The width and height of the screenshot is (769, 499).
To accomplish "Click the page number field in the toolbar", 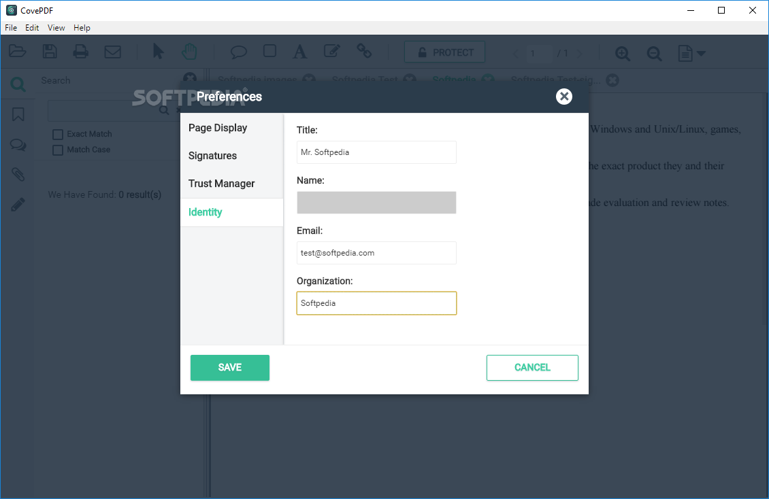I will 538,54.
